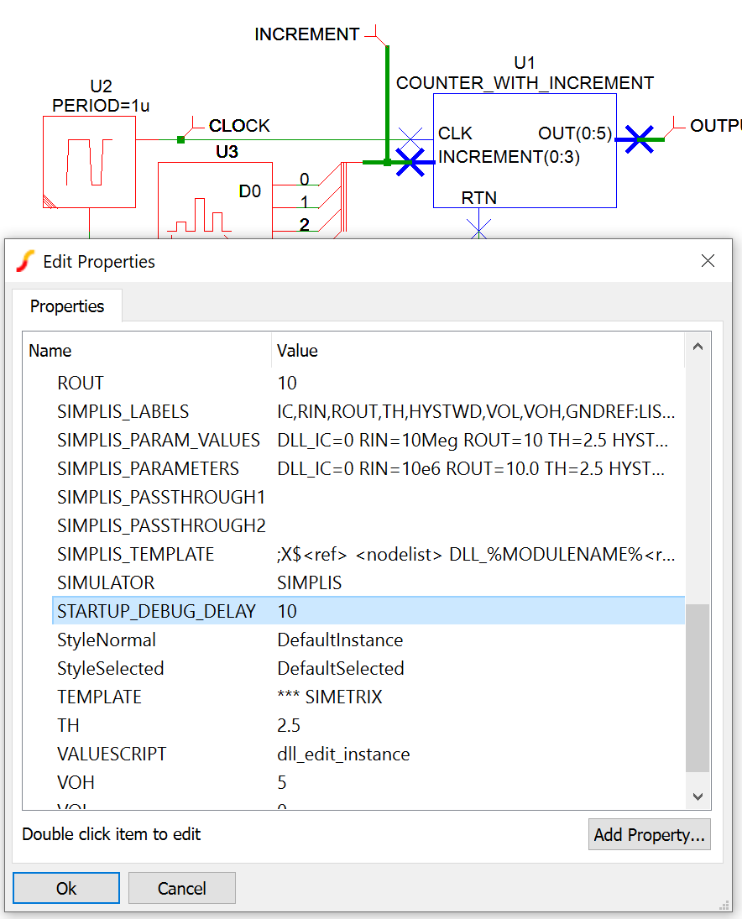Select the STARTUP_DEBUG_DELAY property row
The height and width of the screenshot is (919, 742).
(x=156, y=611)
